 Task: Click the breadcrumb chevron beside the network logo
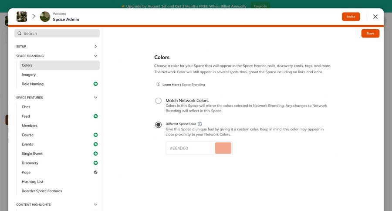click(x=34, y=17)
